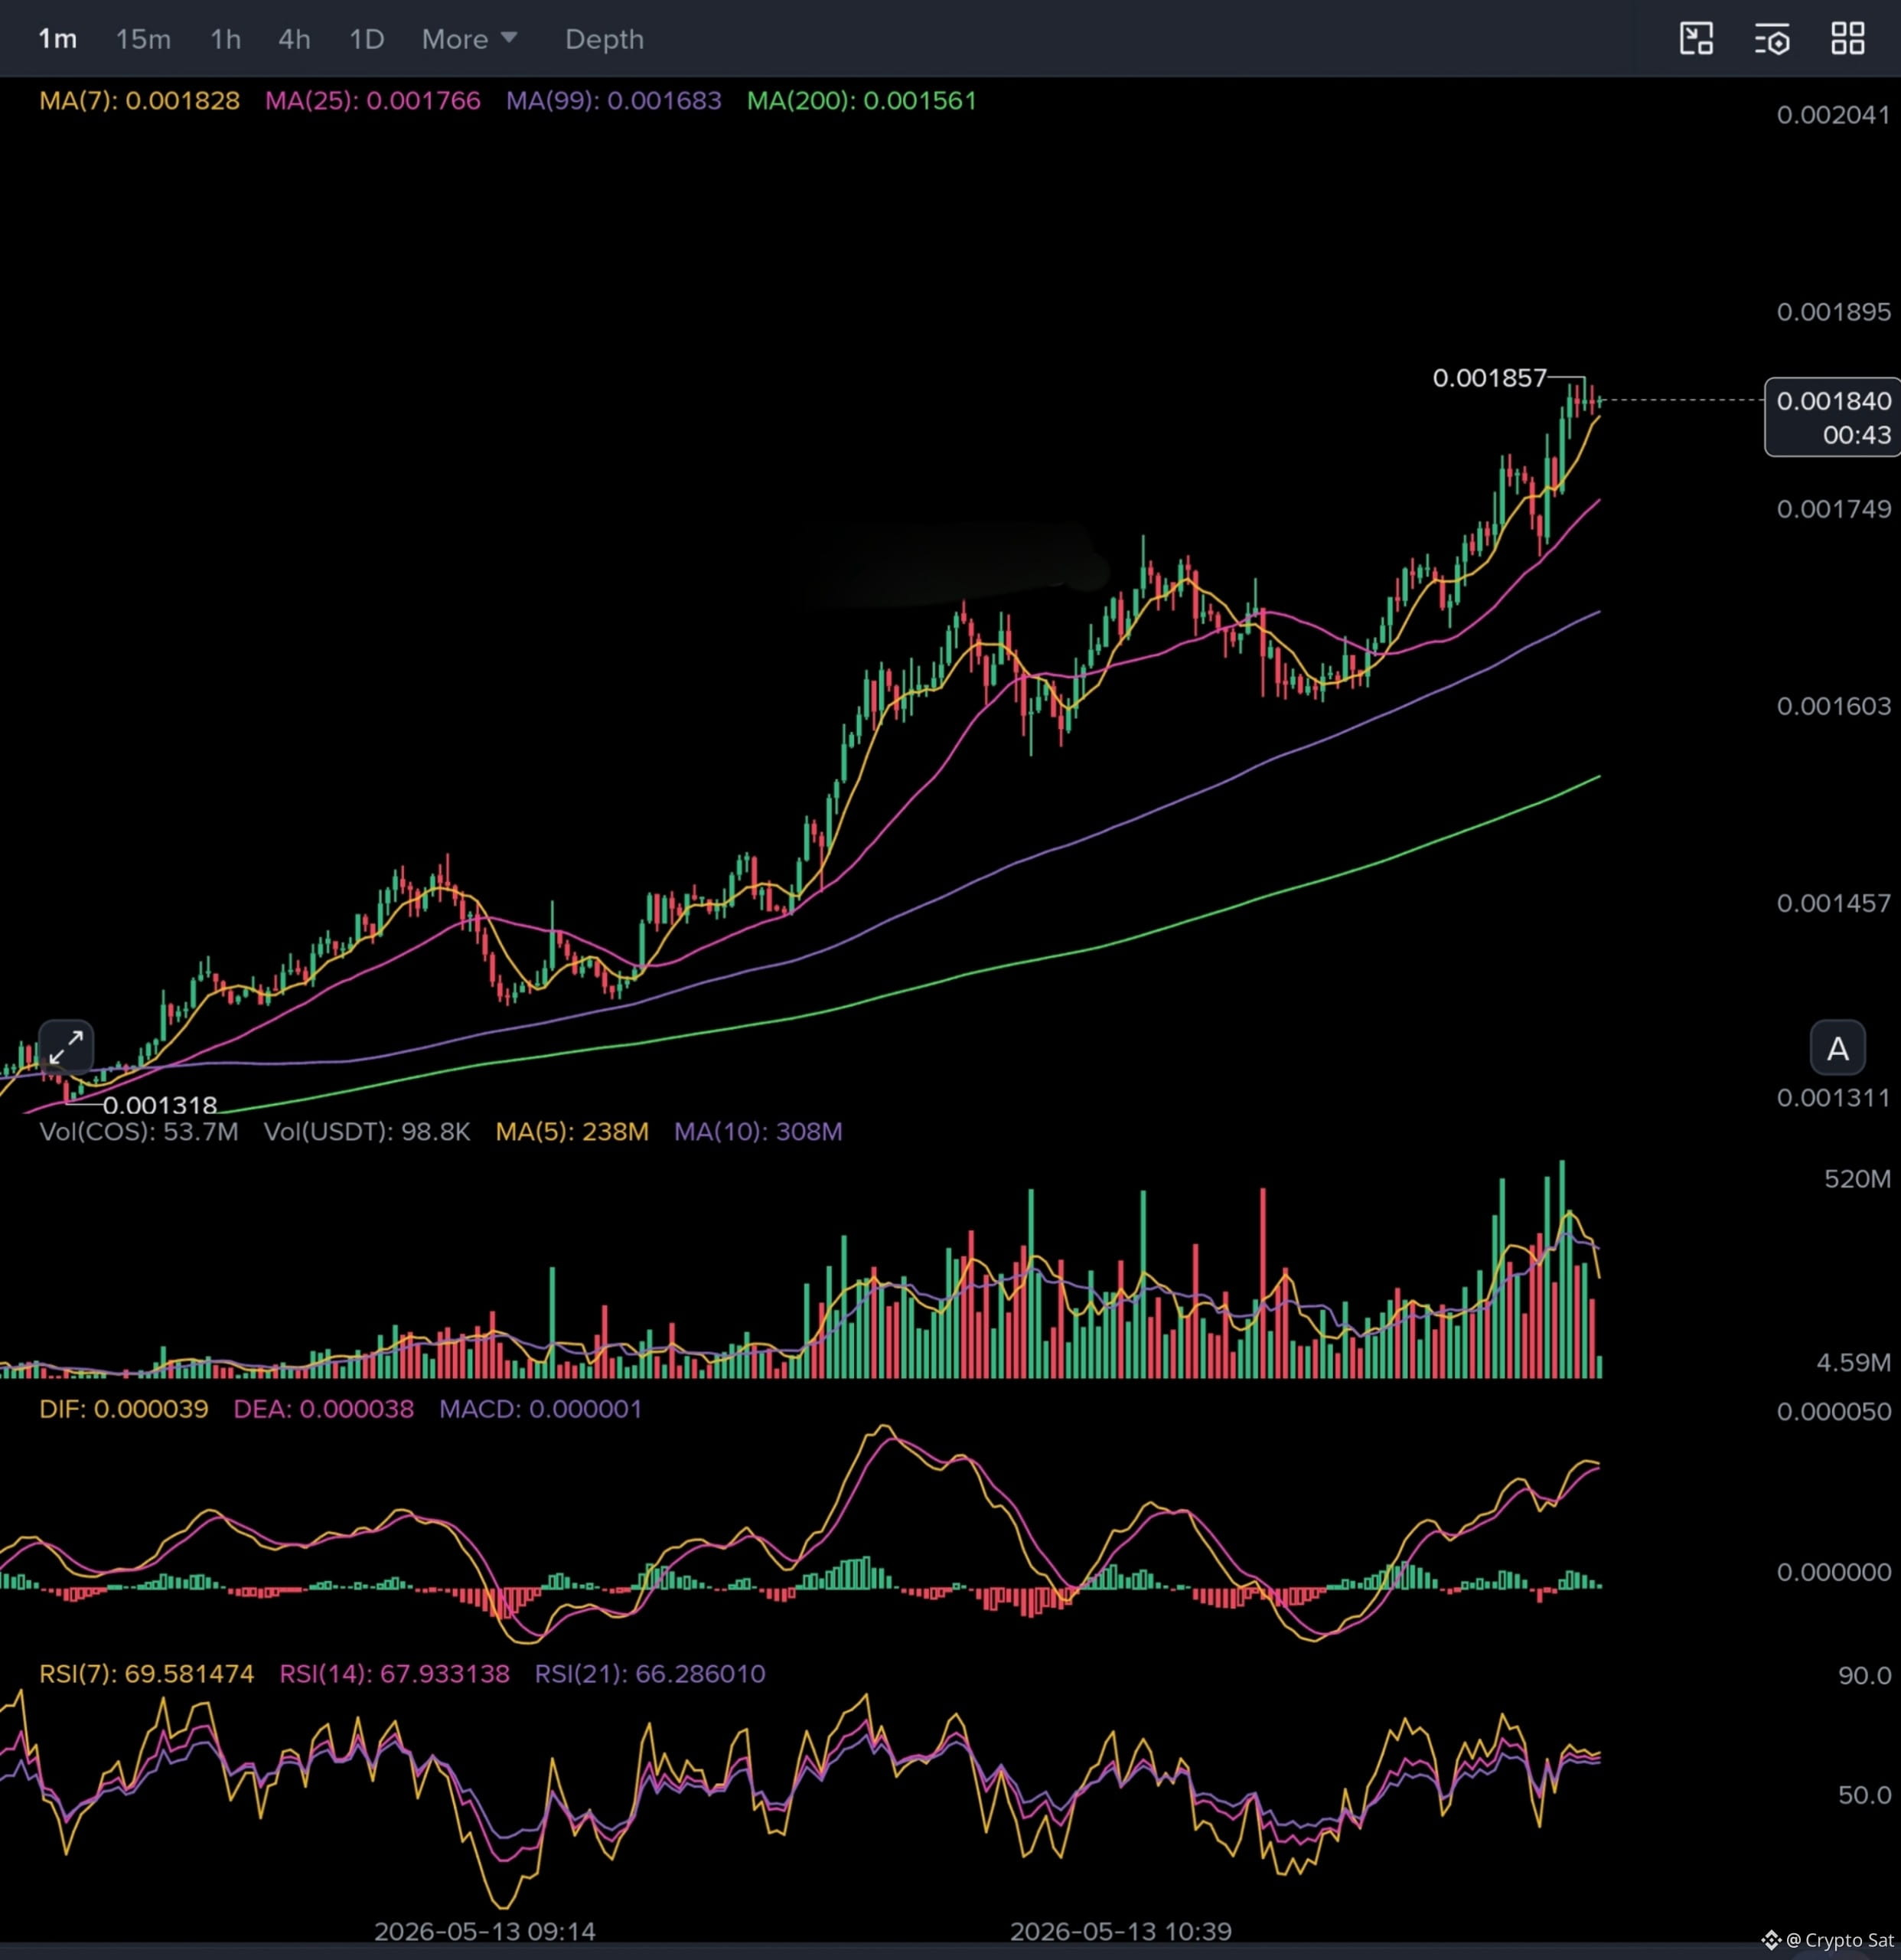Click the MACD: 0.000001 label

540,1409
